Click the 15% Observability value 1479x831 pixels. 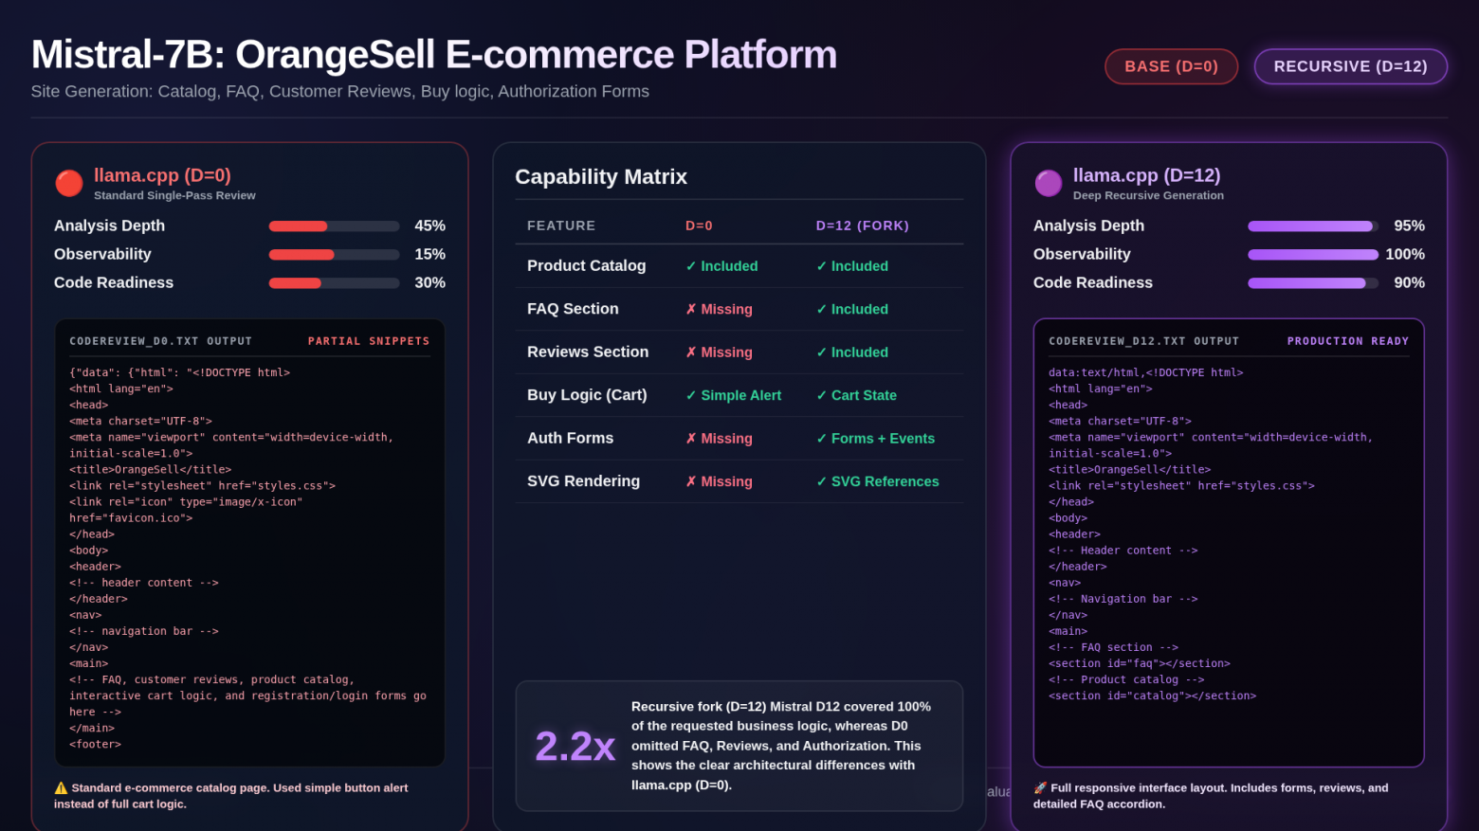[x=429, y=254]
